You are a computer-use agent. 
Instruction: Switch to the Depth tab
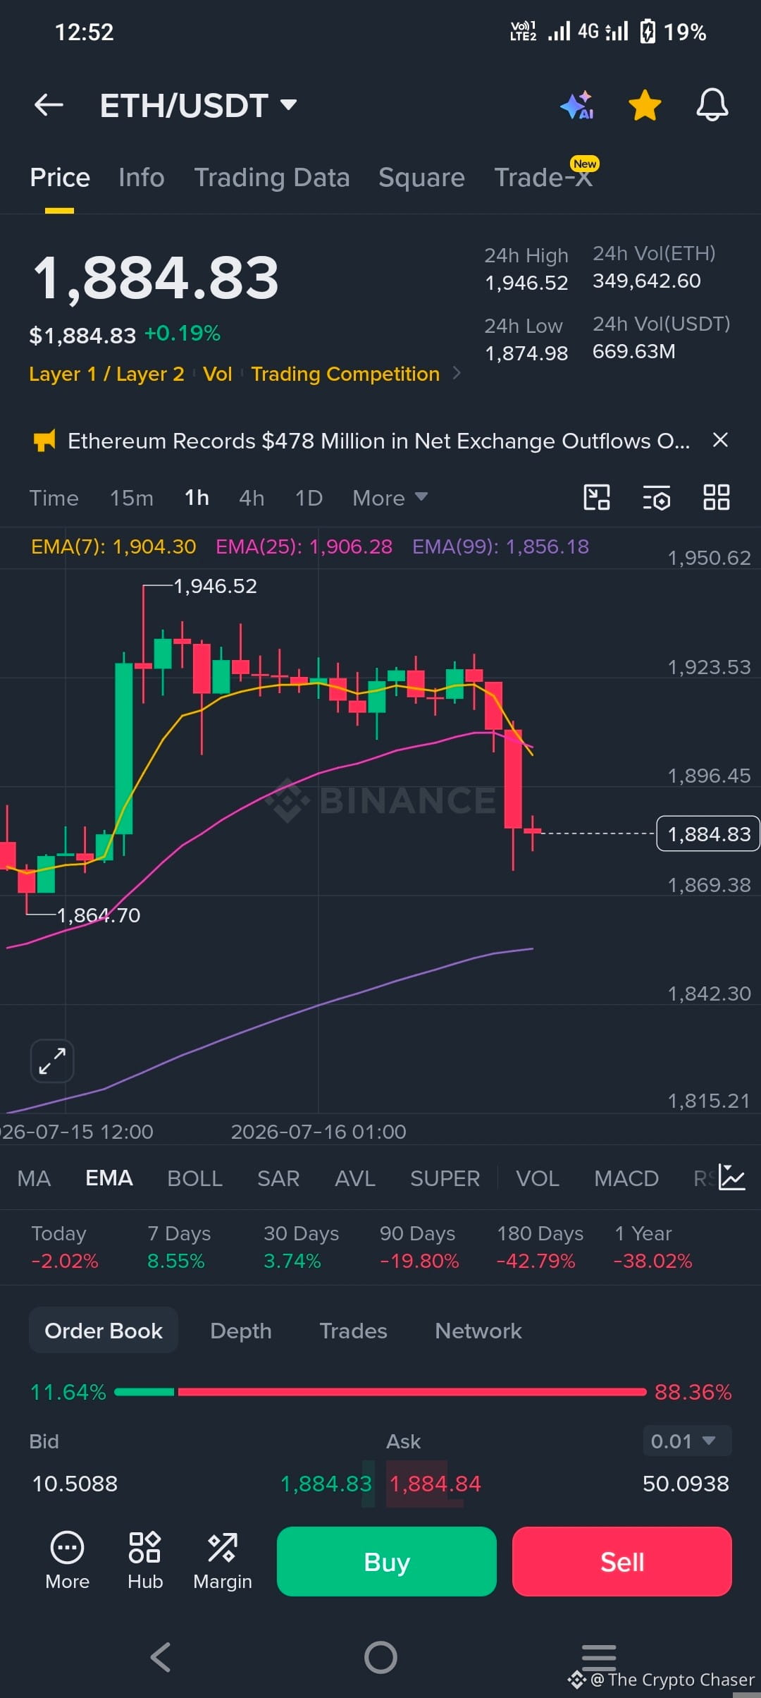pos(241,1331)
